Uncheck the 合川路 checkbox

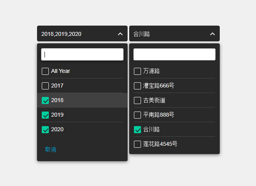(x=137, y=130)
